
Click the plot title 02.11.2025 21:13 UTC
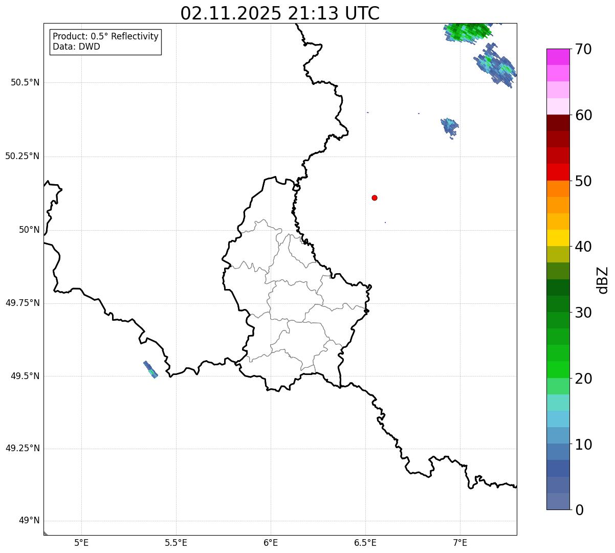(280, 13)
